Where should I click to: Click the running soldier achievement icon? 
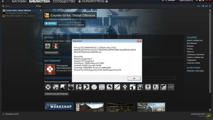(x=87, y=87)
